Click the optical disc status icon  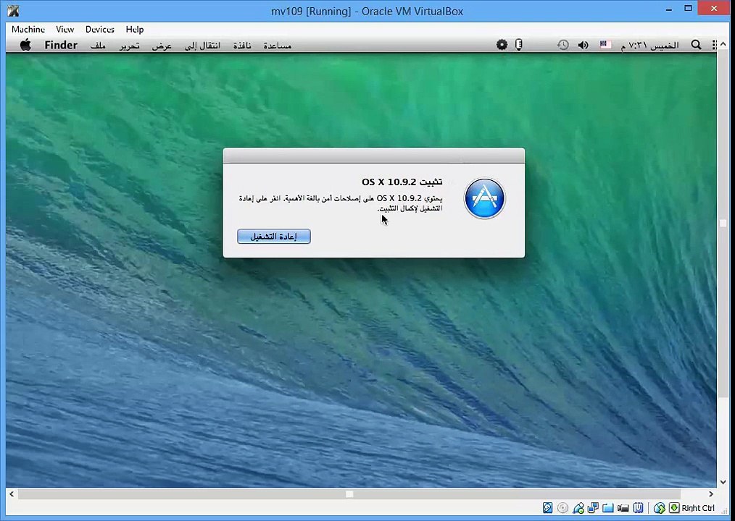pos(563,507)
